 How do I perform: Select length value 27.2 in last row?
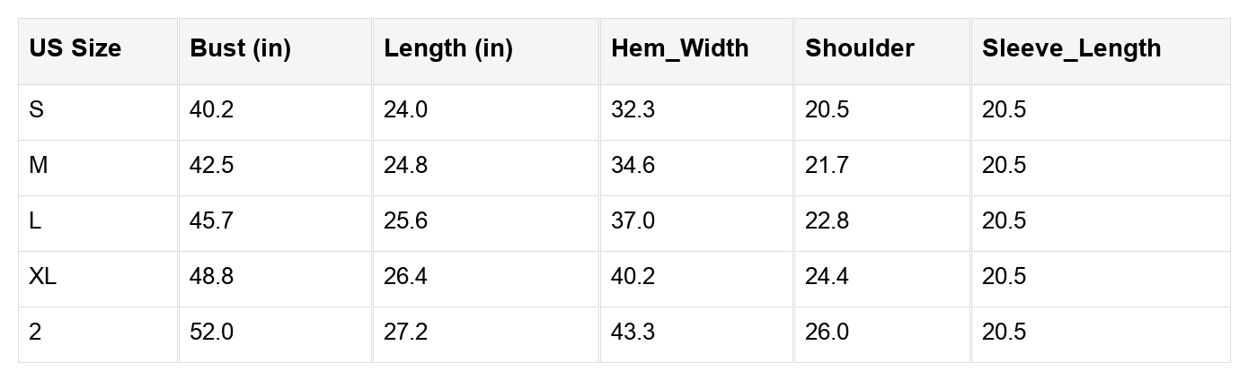[x=405, y=332]
